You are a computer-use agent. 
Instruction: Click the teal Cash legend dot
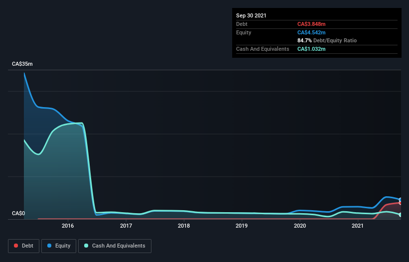pos(86,246)
